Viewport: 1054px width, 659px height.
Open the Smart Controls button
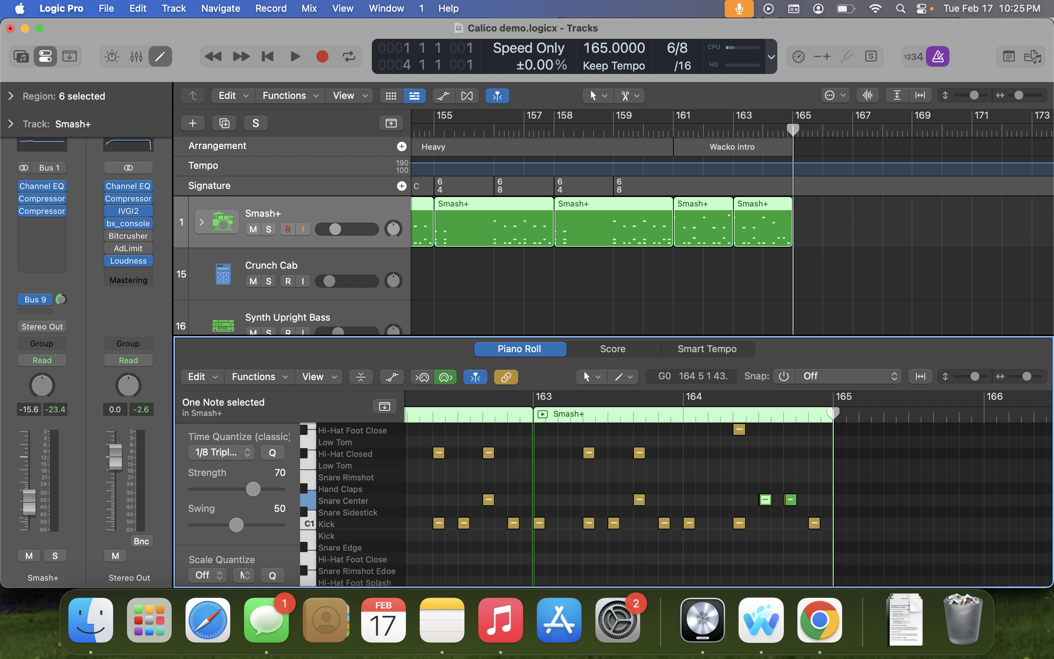click(x=112, y=57)
